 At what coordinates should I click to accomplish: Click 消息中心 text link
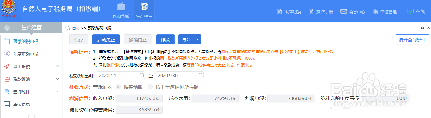(357, 12)
